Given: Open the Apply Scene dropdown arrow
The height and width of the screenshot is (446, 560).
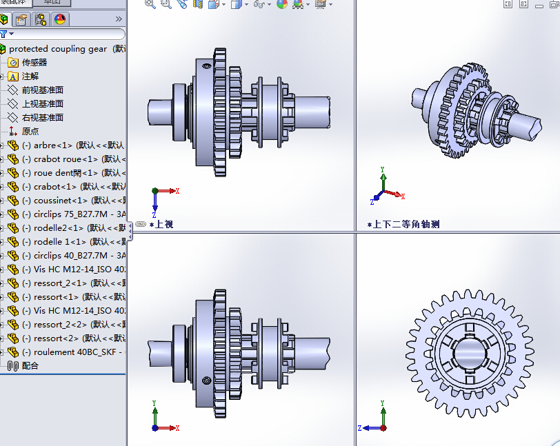Looking at the screenshot, I should [x=308, y=5].
